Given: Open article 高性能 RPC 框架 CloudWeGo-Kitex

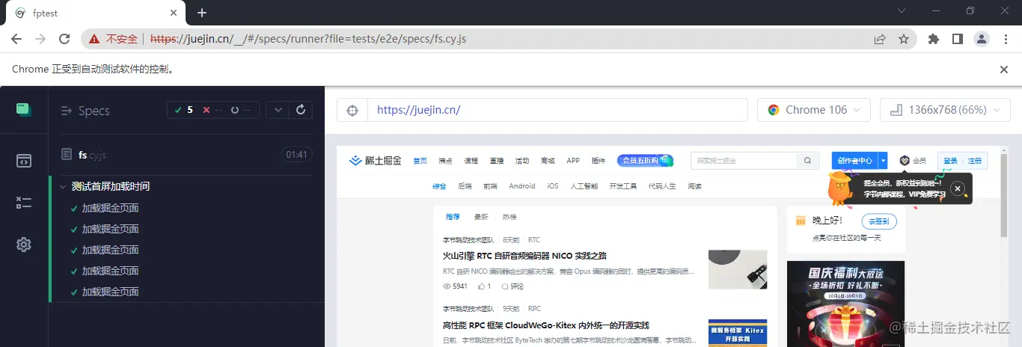Looking at the screenshot, I should click(545, 325).
